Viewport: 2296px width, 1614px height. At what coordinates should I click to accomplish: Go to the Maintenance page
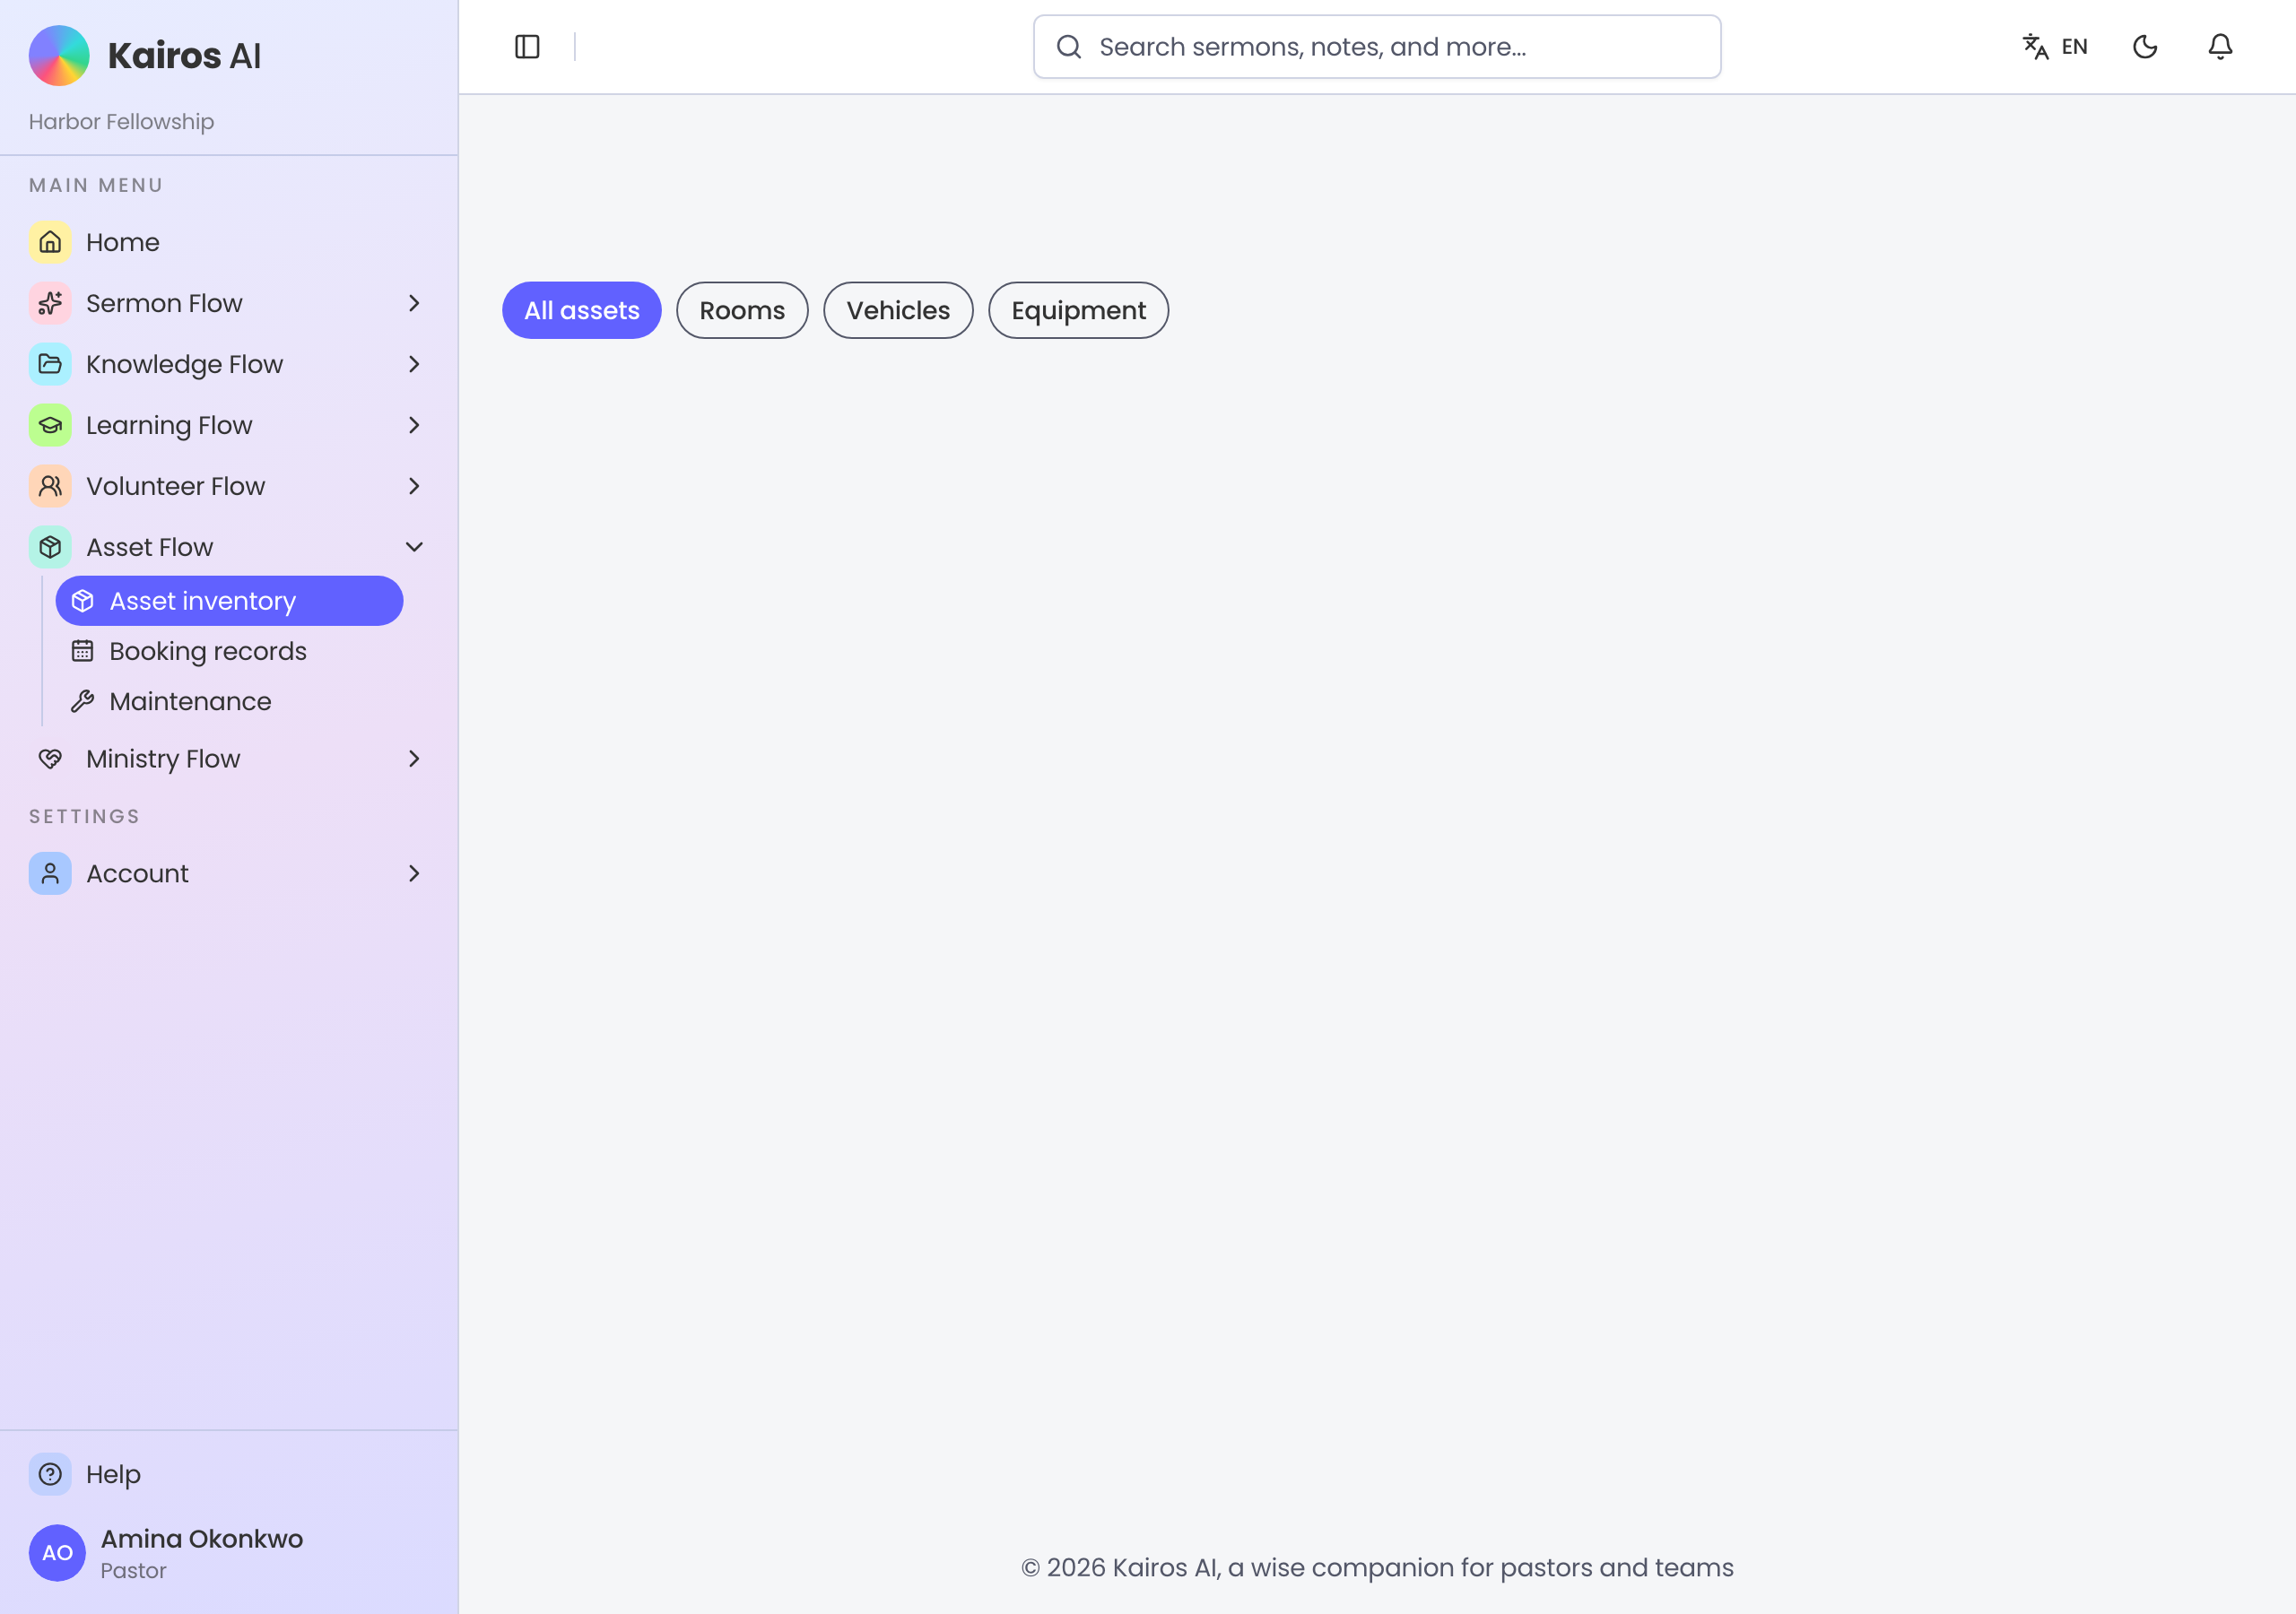(229, 701)
